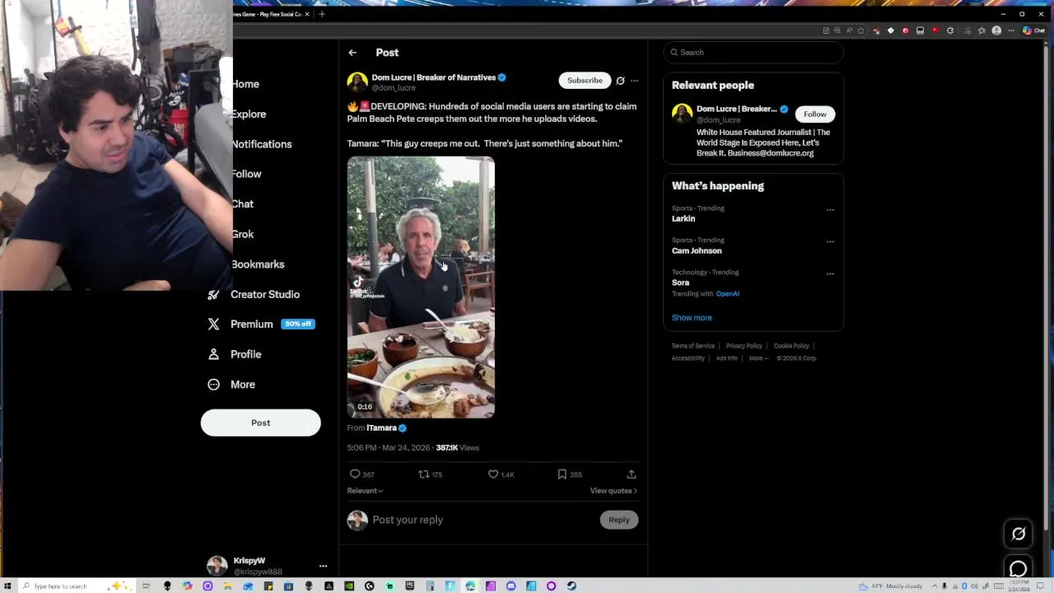Open the post's three-dot more menu
Screen dimensions: 1054x593
pyautogui.click(x=634, y=81)
